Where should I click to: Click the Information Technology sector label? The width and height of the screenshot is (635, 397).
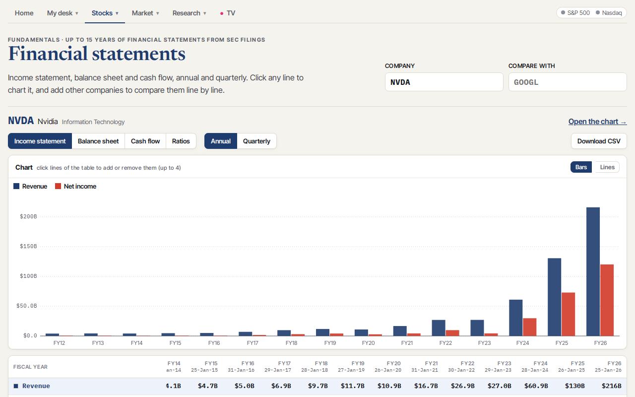[93, 122]
